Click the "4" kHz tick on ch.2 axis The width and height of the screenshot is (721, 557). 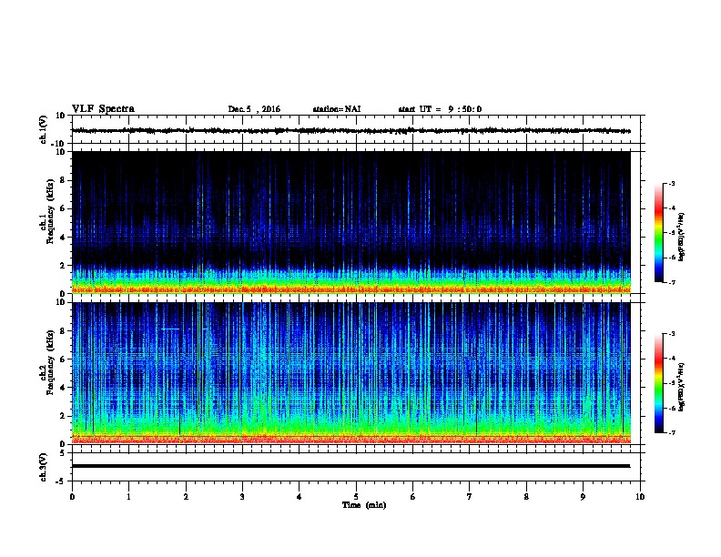63,388
